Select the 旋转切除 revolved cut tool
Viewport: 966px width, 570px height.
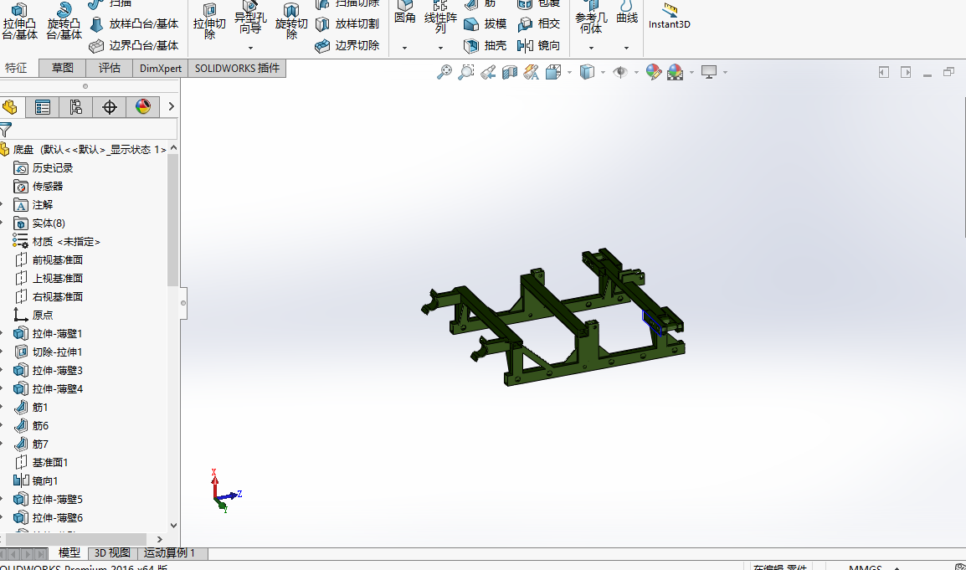[291, 22]
